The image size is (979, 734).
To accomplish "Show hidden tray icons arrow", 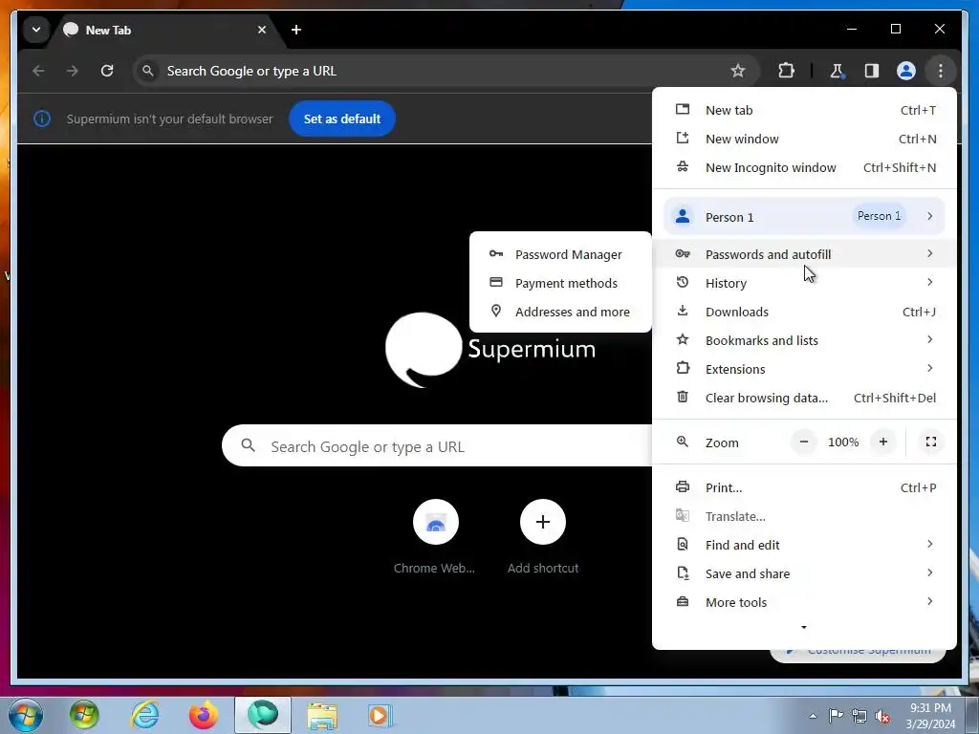I will pyautogui.click(x=813, y=716).
